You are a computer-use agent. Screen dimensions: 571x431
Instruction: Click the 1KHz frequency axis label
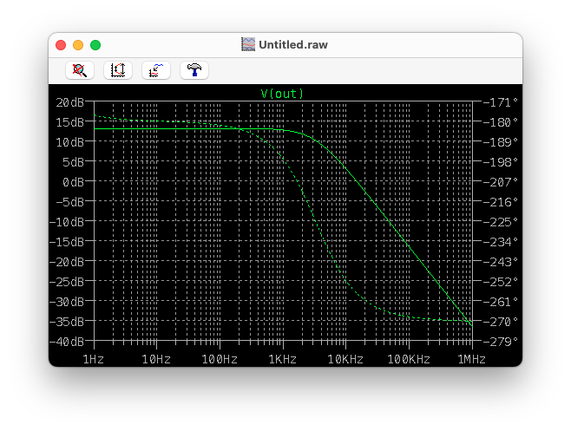283,360
